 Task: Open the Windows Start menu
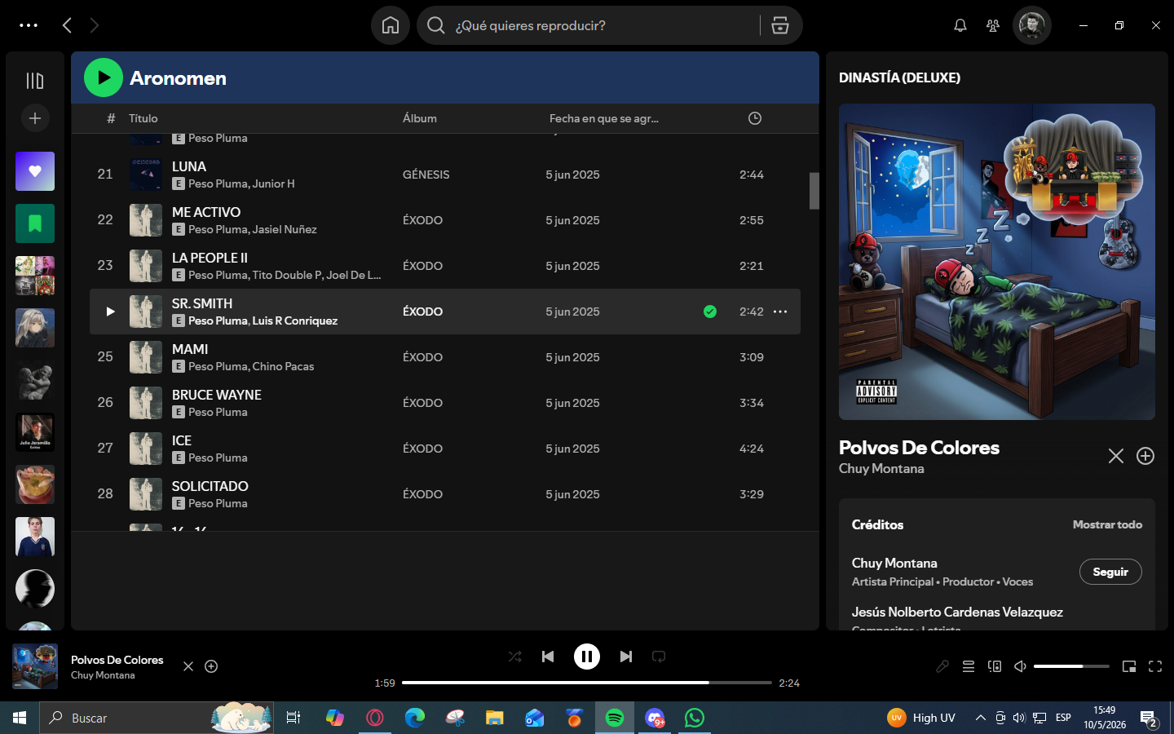tap(20, 718)
